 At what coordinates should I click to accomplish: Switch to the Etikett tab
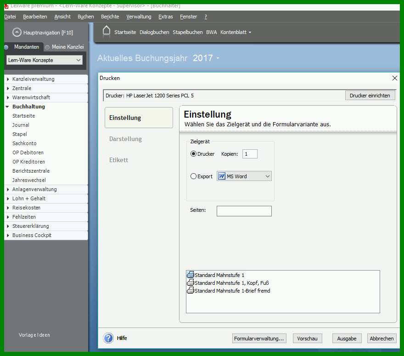118,160
